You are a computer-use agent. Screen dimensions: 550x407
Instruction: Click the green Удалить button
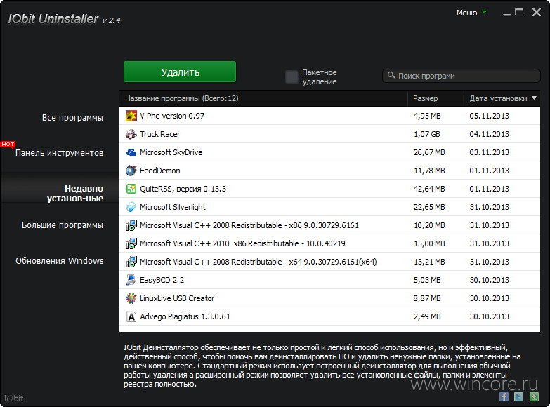tap(180, 72)
